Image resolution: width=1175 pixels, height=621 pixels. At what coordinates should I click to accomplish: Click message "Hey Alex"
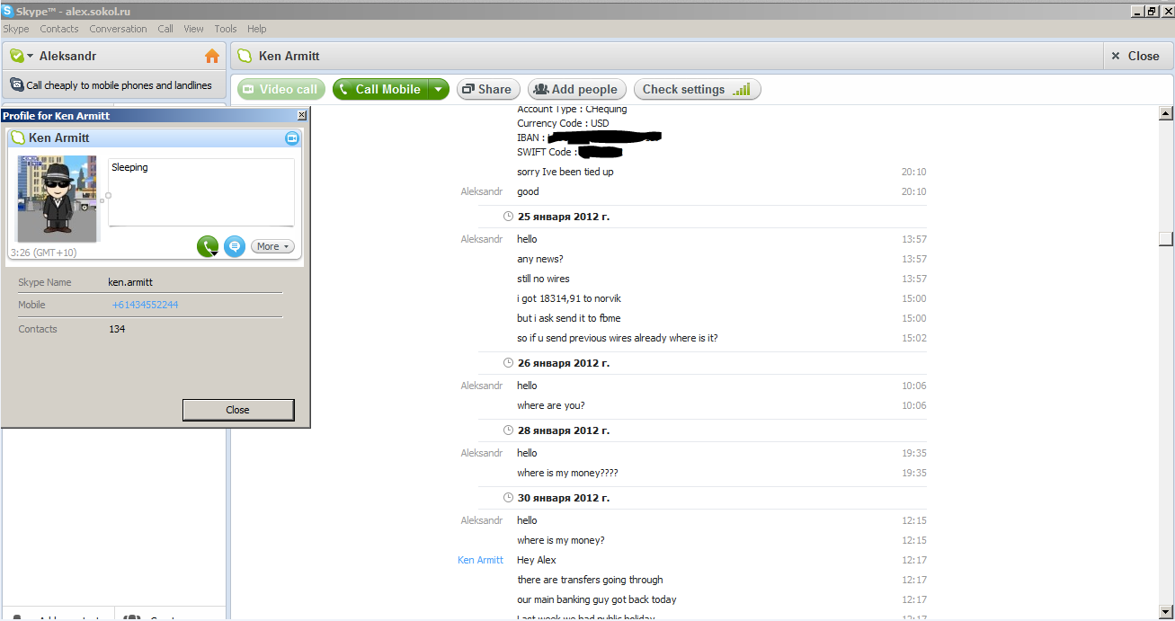[537, 560]
